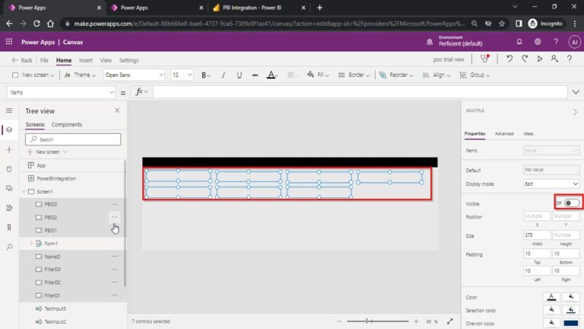Open the Power Apps settings gear icon
The width and height of the screenshot is (584, 329).
click(x=538, y=42)
